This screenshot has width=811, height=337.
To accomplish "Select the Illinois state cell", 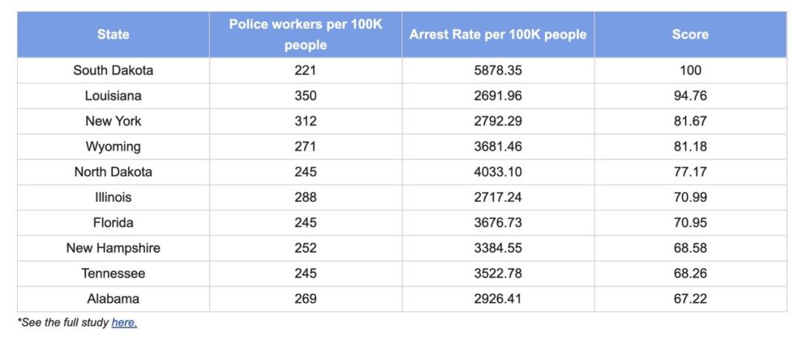I will tap(113, 197).
